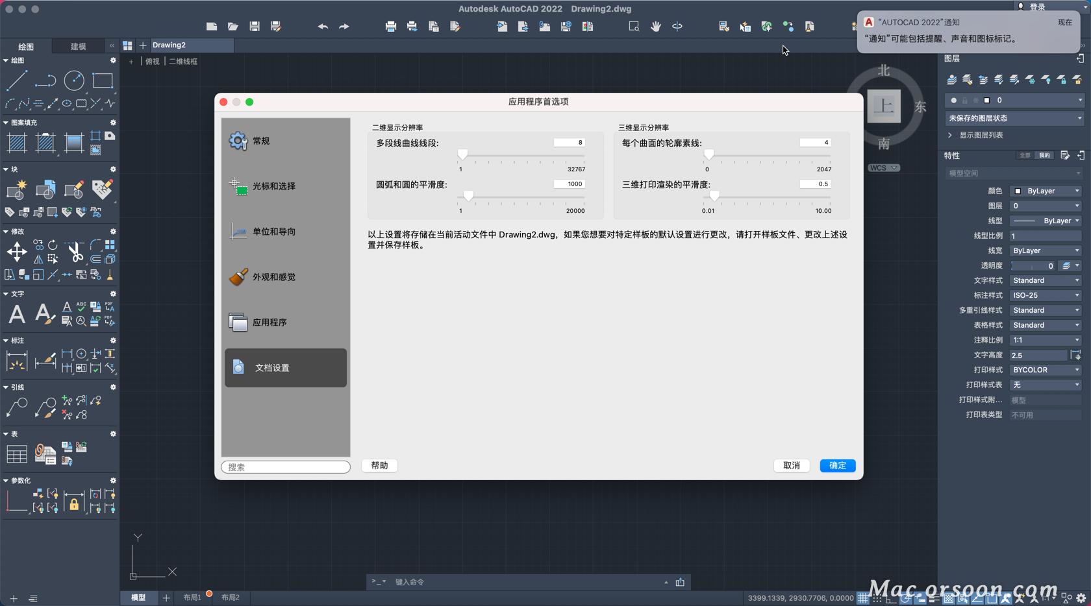Select the Trim scissors tool
This screenshot has height=606, width=1091.
tap(75, 250)
